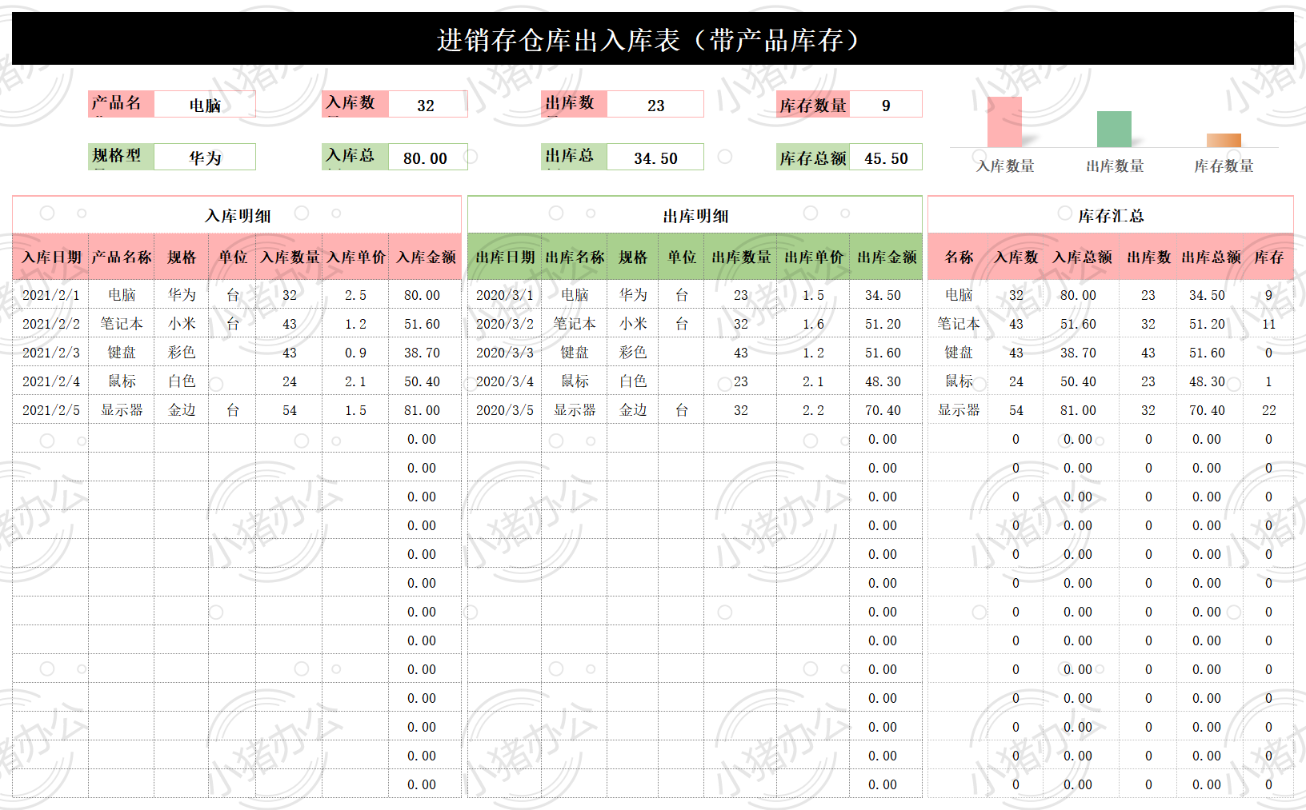The width and height of the screenshot is (1306, 810).
Task: Select 显示器 in the 出库明细 table
Action: click(x=575, y=410)
